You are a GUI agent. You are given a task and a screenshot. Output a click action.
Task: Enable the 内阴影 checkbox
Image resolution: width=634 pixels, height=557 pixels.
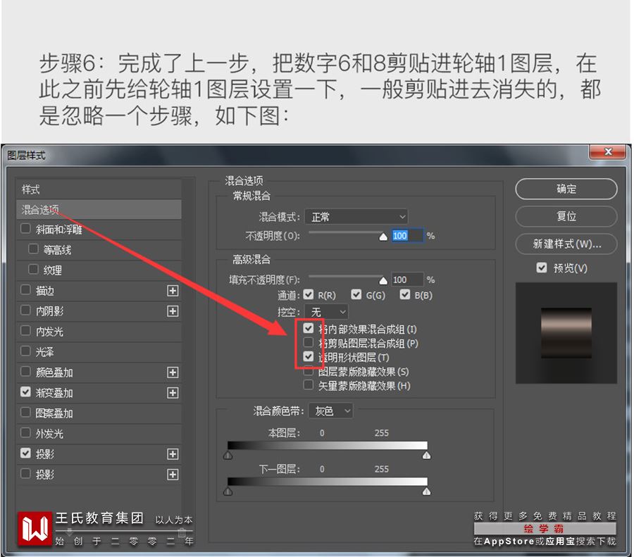(25, 310)
